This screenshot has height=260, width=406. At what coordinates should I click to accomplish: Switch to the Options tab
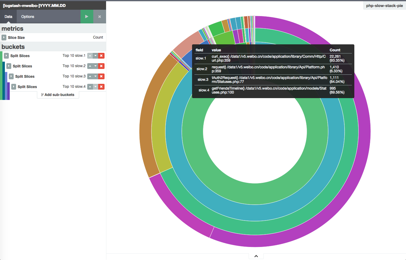click(x=28, y=17)
